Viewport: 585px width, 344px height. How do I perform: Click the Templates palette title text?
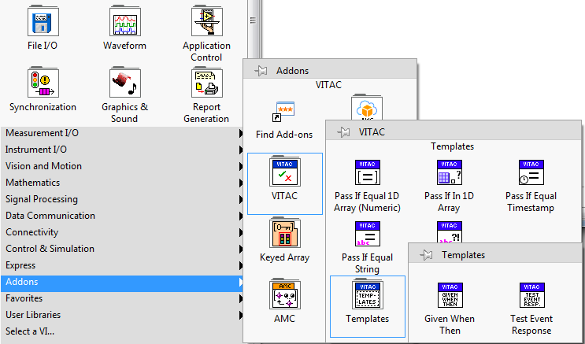[464, 255]
